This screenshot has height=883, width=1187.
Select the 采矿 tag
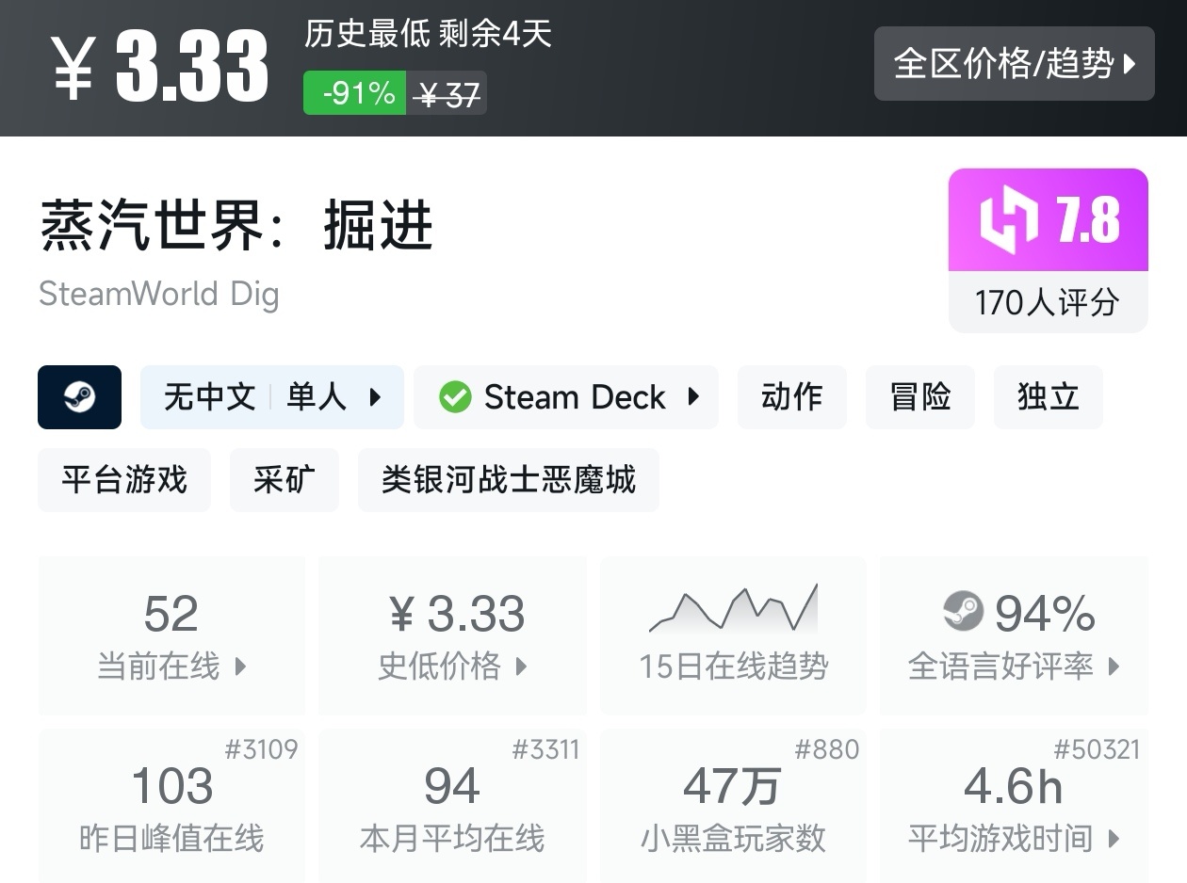[285, 480]
